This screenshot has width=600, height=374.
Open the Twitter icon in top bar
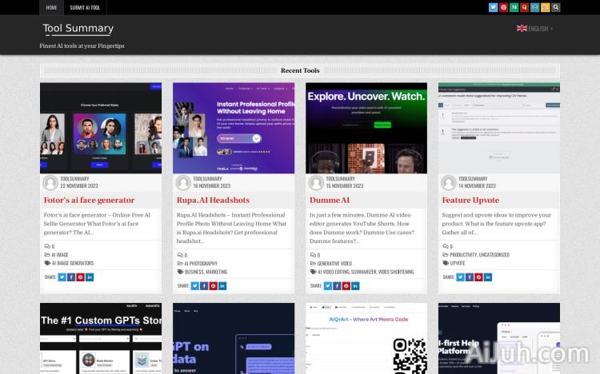click(x=493, y=7)
